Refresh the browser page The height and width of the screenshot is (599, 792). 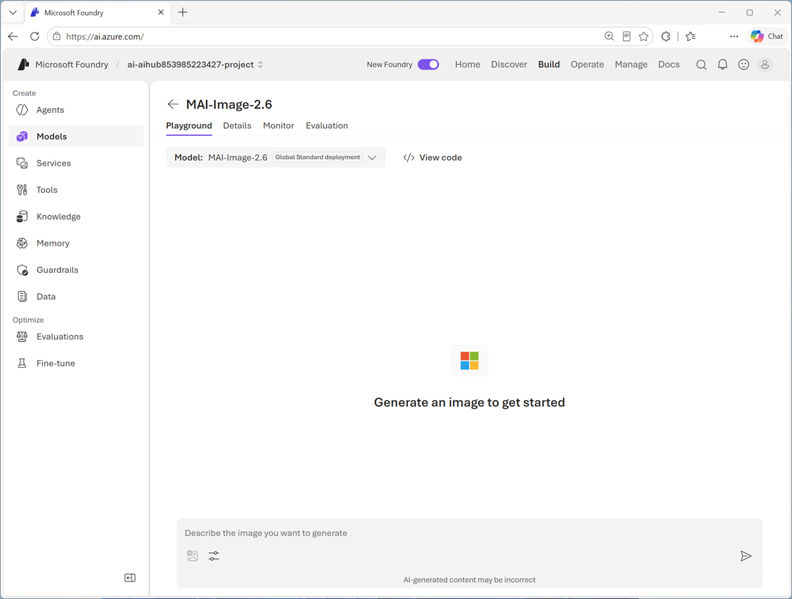35,36
